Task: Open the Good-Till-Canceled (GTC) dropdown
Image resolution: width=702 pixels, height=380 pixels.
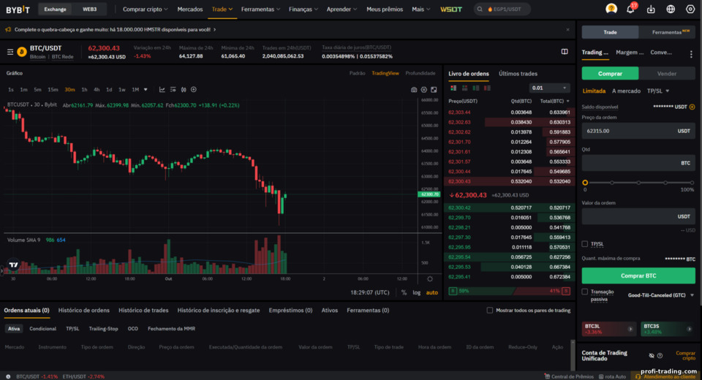Action: coord(660,295)
